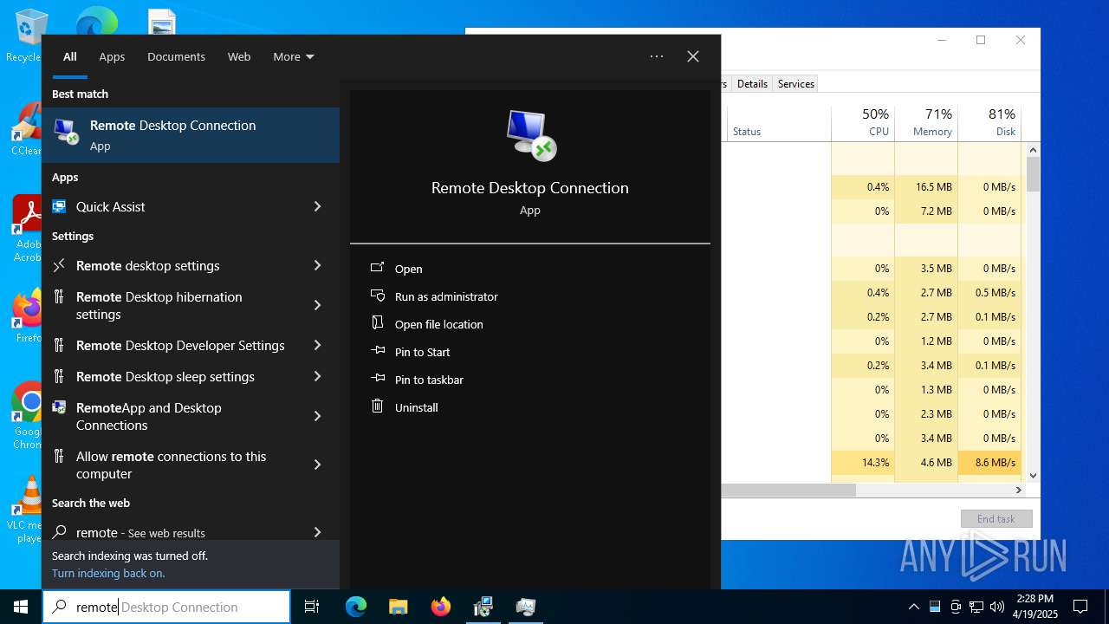The image size is (1109, 624).
Task: Expand Remote Desktop sleep settings chevron
Action: click(317, 376)
